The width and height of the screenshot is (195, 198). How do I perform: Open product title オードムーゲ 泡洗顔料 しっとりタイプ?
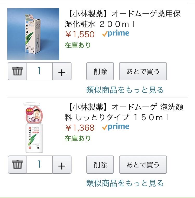pos(124,112)
